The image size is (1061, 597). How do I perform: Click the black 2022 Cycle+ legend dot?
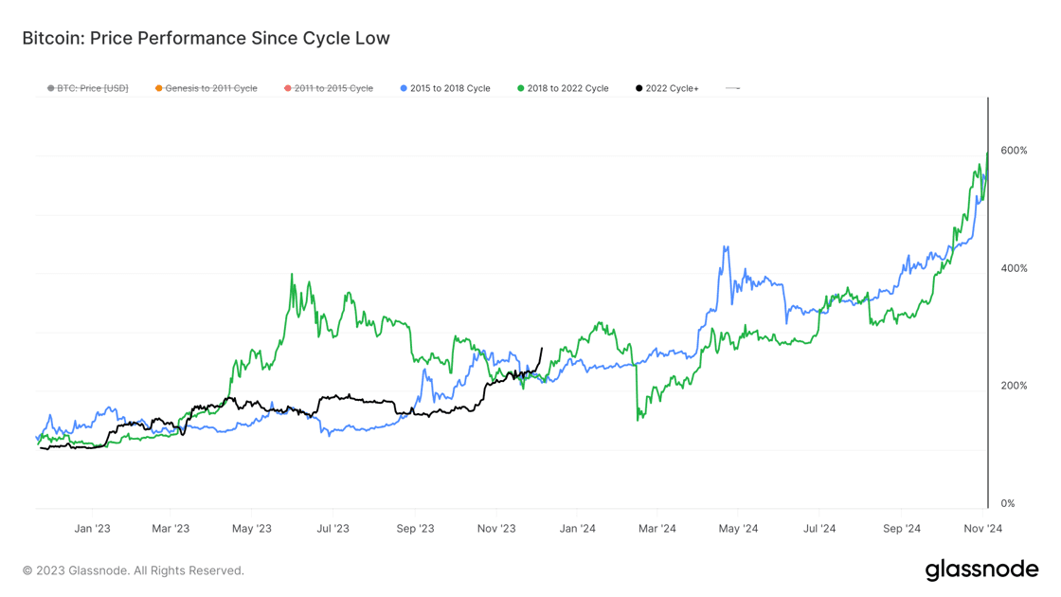[x=638, y=88]
